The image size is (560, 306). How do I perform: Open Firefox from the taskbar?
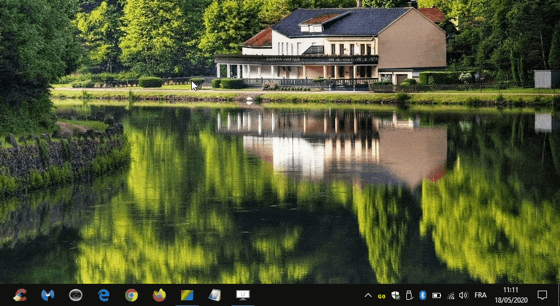point(159,295)
